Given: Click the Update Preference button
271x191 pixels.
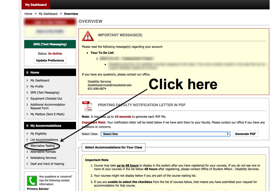Looking at the screenshot, I should (50, 60).
